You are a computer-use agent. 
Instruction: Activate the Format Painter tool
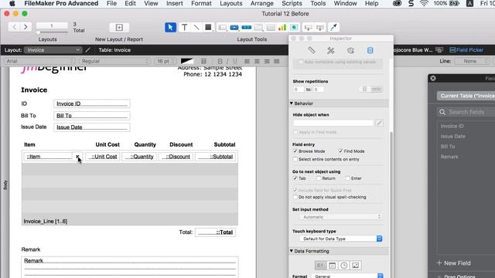(x=333, y=28)
